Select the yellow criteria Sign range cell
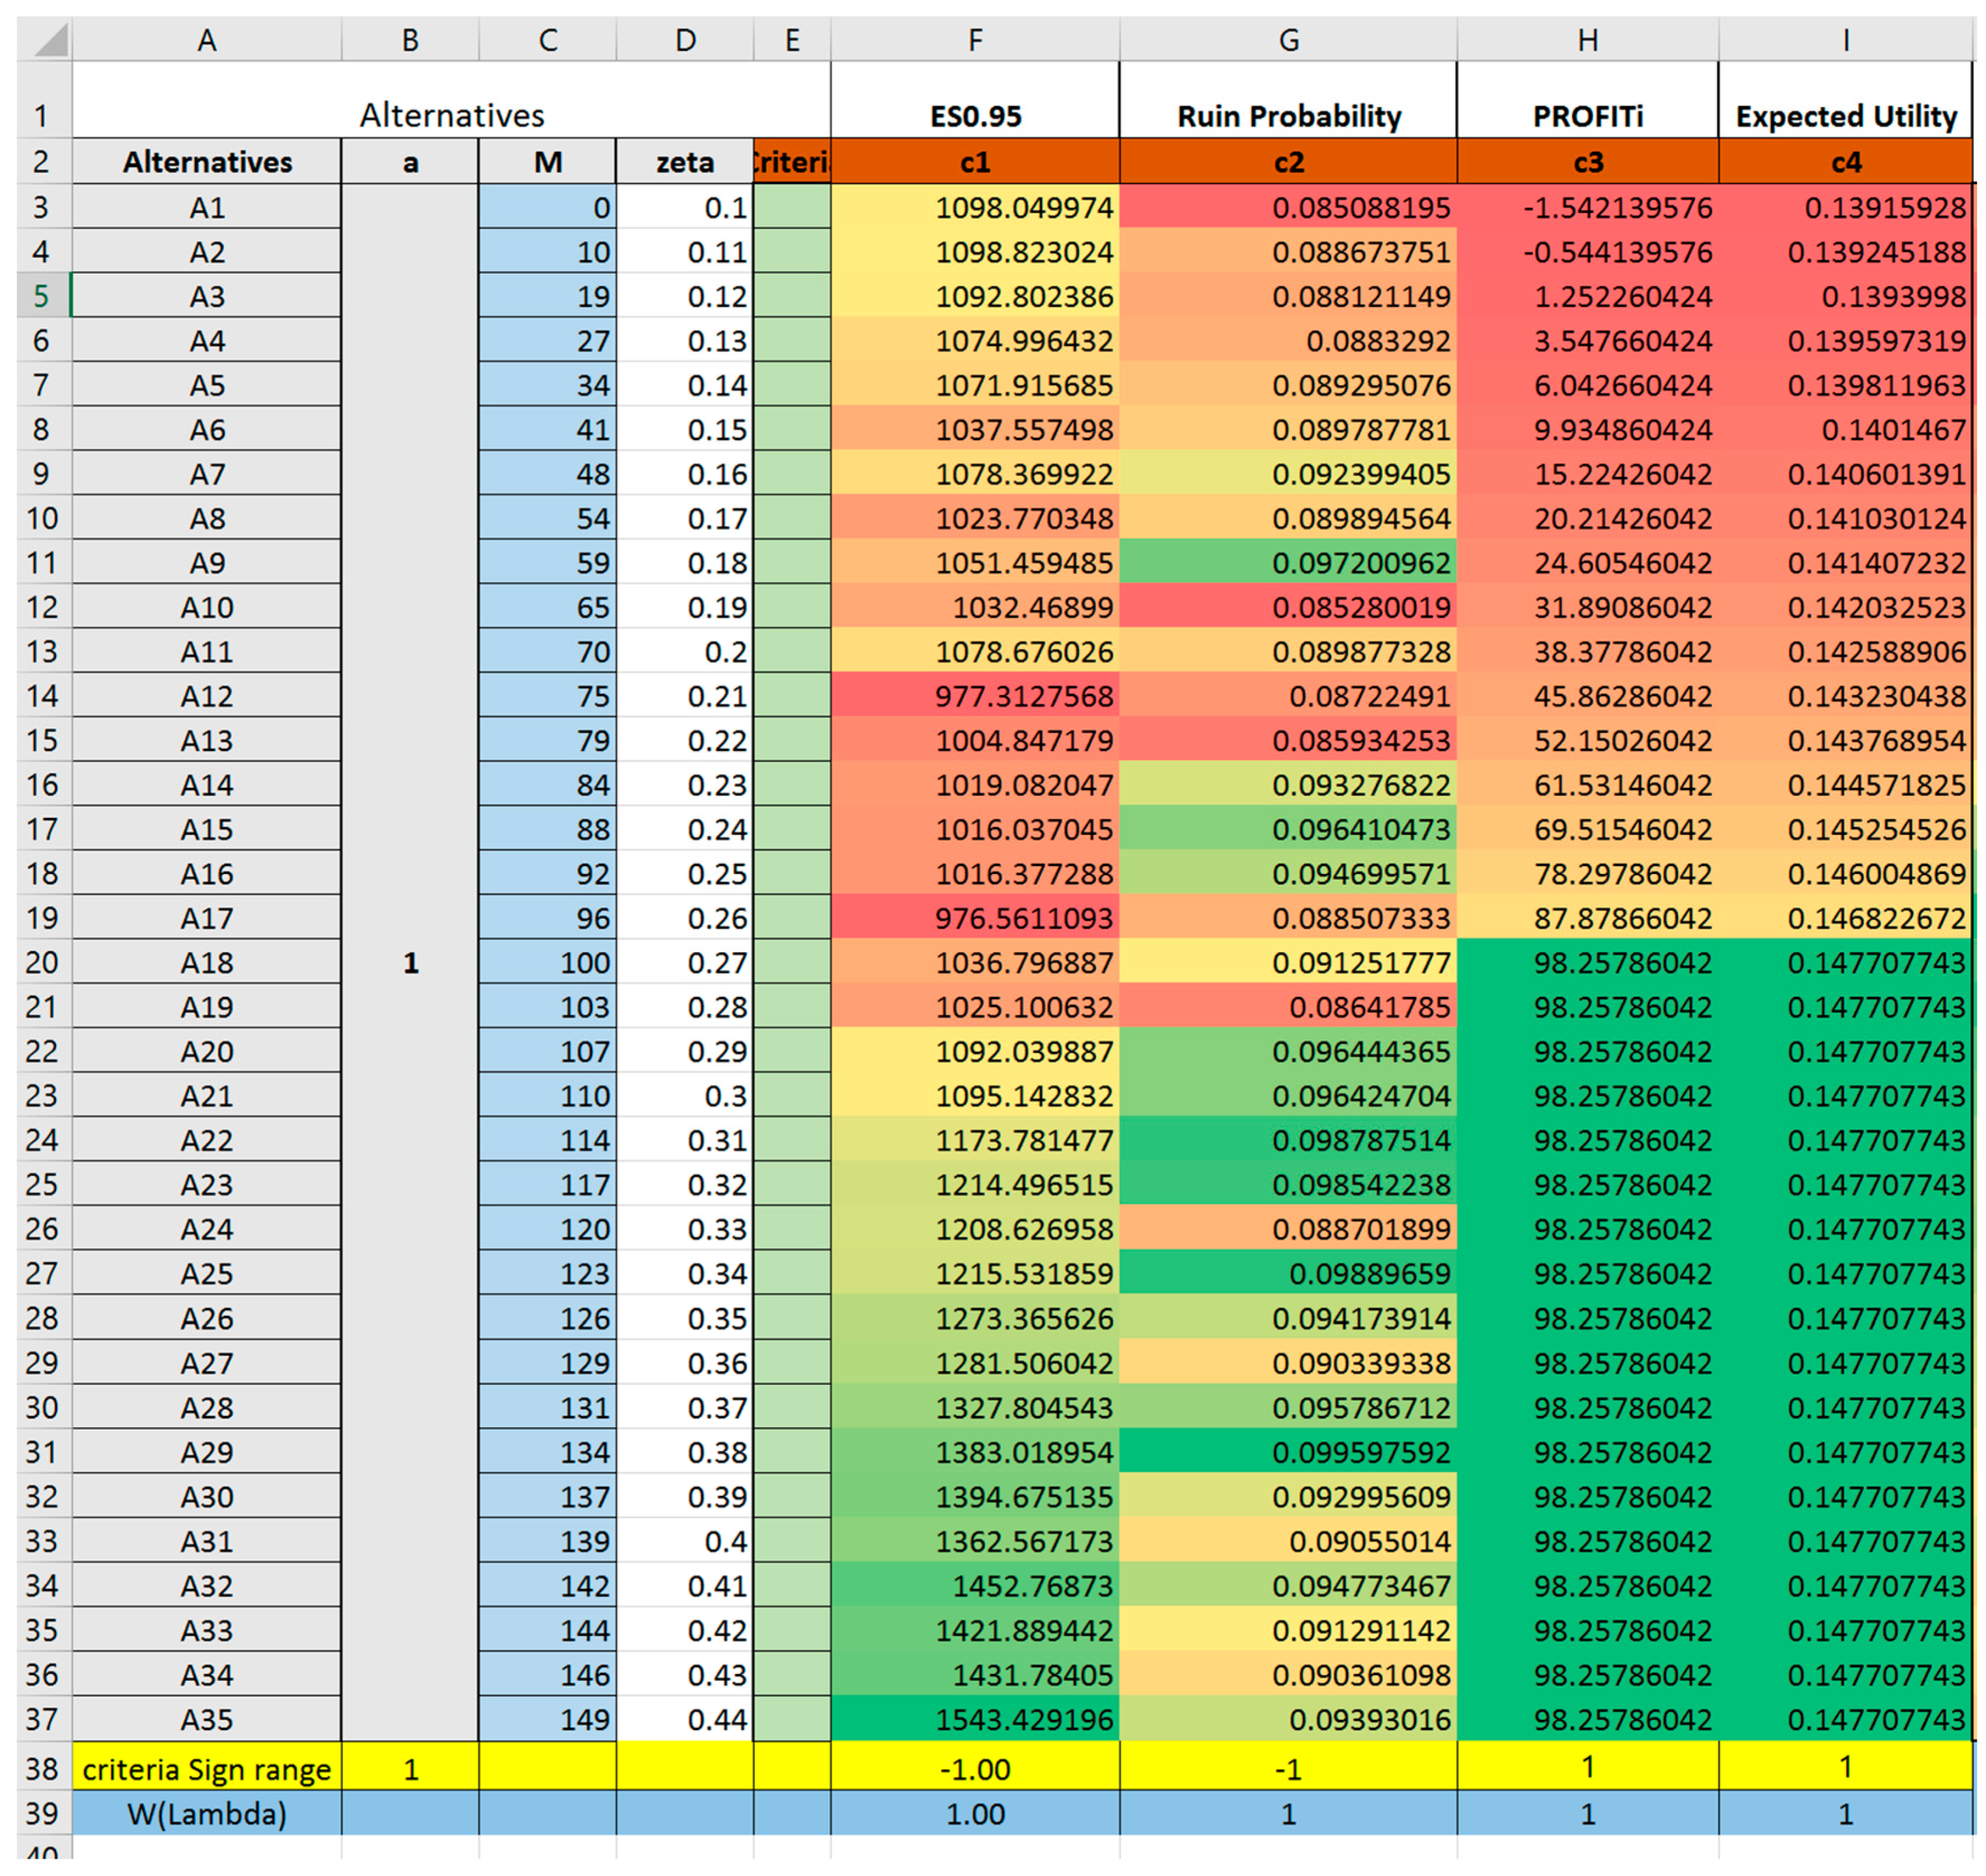 click(207, 1768)
